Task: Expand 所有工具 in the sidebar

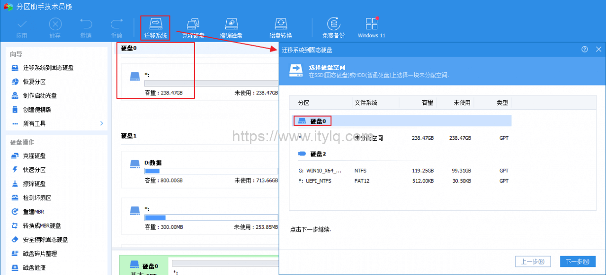Action: point(34,124)
